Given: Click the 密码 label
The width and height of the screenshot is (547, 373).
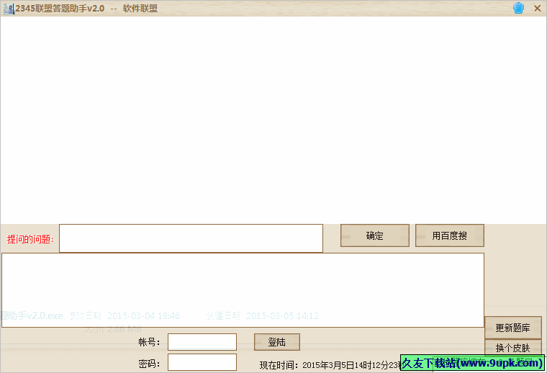Looking at the screenshot, I should click(149, 364).
